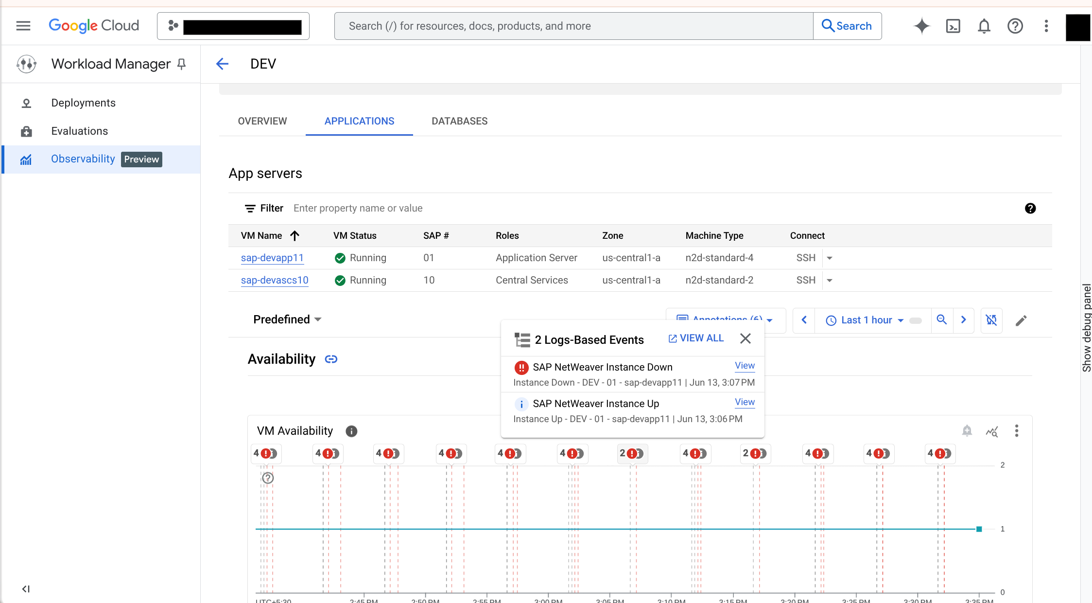1092x603 pixels.
Task: Pin Workload Manager to navigation
Action: pos(181,64)
